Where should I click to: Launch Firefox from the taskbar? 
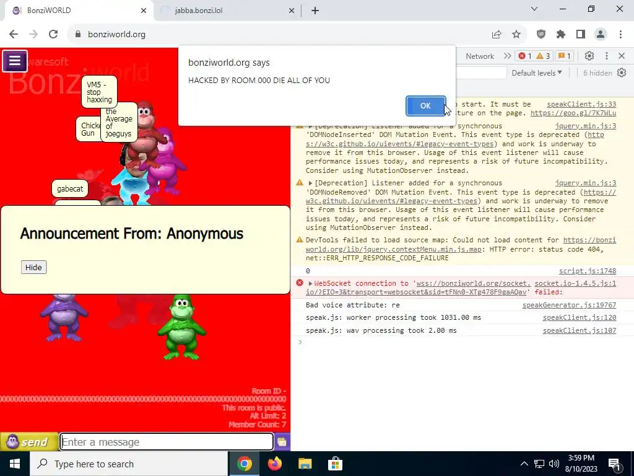pos(274,464)
